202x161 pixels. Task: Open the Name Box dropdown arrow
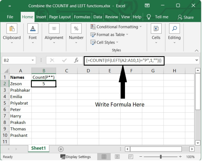point(33,60)
